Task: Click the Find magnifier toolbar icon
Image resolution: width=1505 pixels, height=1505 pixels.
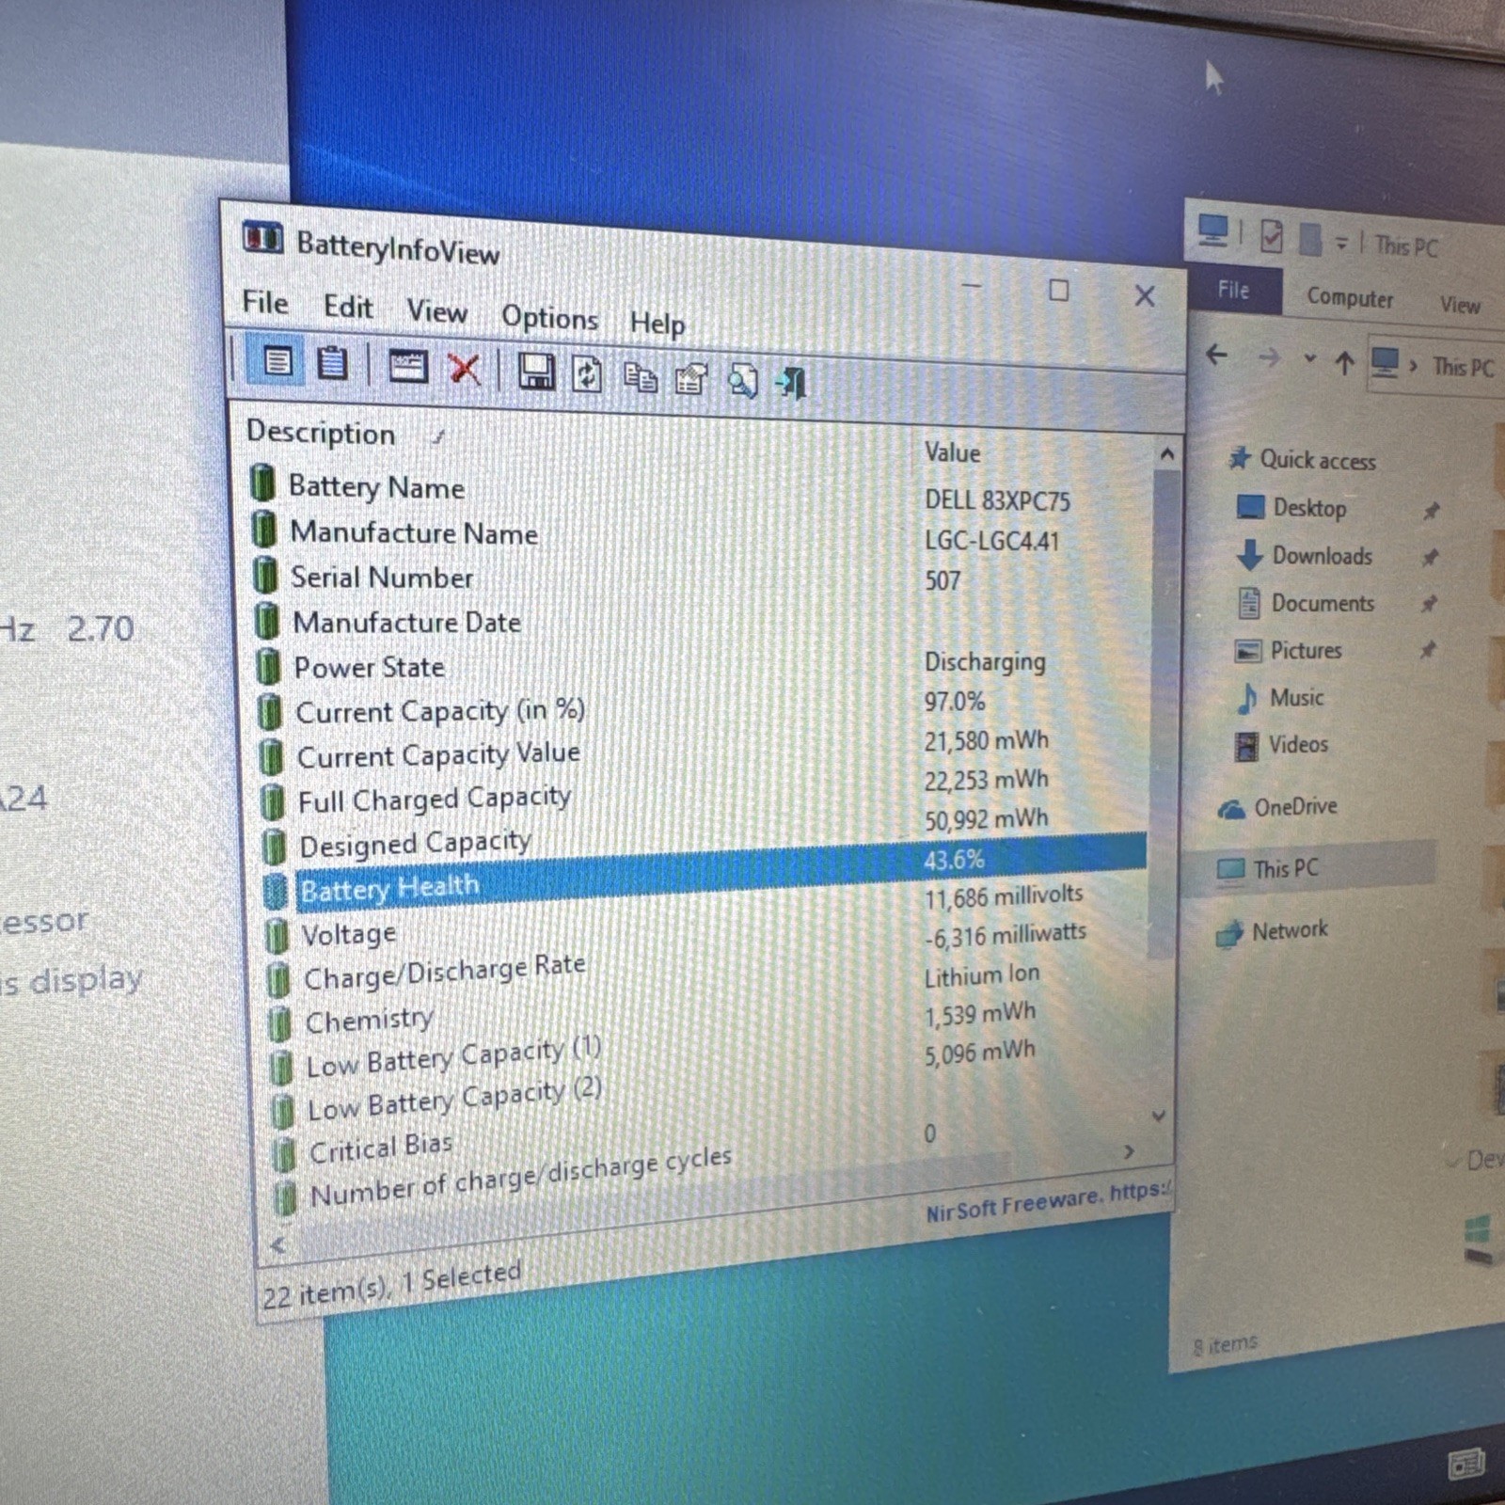Action: (x=742, y=381)
